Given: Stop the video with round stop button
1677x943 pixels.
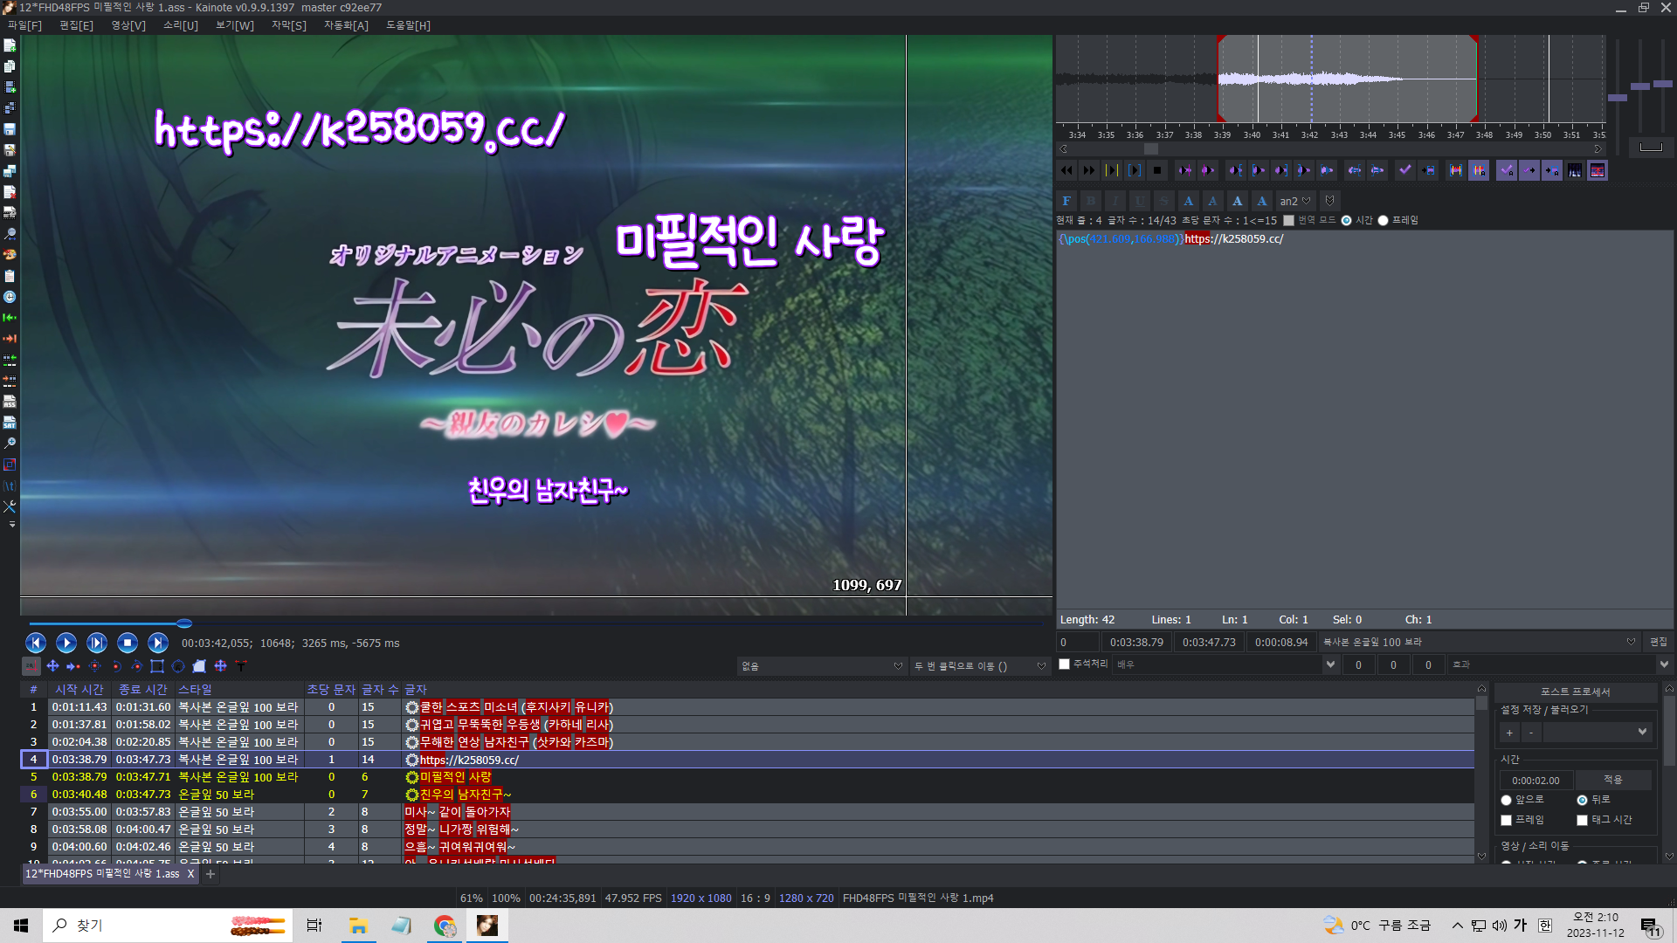Looking at the screenshot, I should click(128, 644).
